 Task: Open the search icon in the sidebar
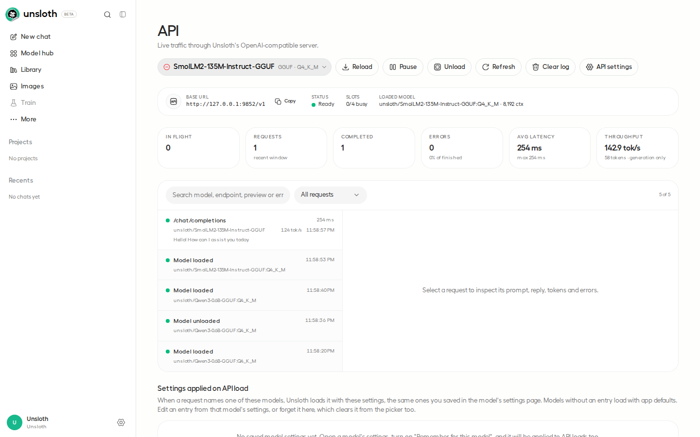click(107, 15)
